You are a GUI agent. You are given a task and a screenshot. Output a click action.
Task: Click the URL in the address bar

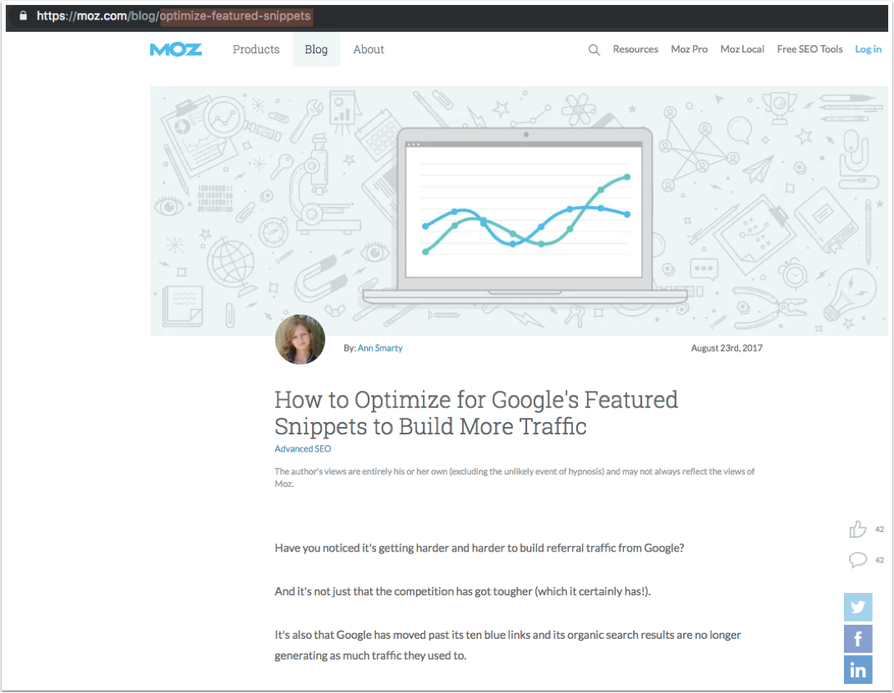174,16
